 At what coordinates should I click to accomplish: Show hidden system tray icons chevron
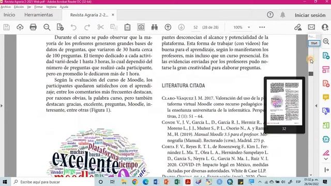point(260,182)
